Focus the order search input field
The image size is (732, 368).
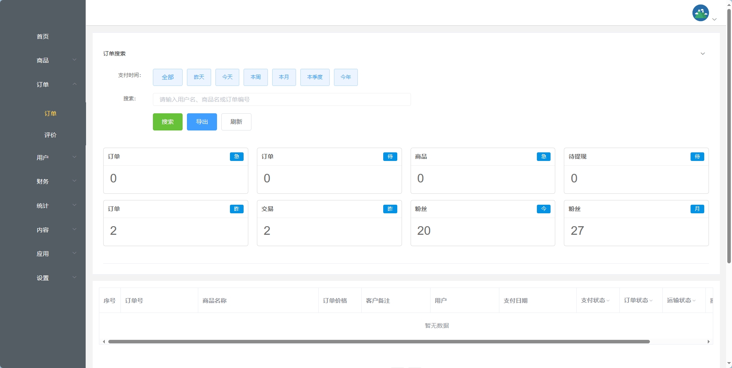point(282,99)
